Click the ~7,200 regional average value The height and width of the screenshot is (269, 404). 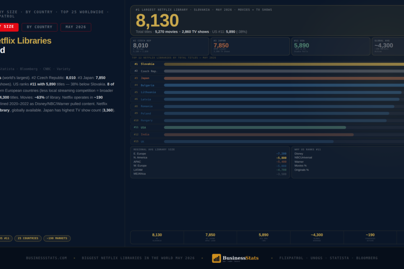(x=281, y=154)
